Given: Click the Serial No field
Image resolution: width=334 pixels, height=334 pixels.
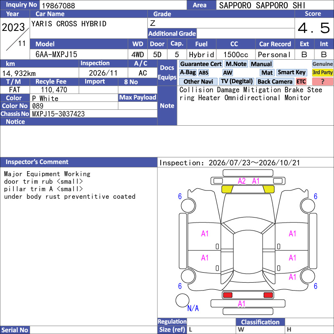Looking at the screenshot, I should pos(94,330).
